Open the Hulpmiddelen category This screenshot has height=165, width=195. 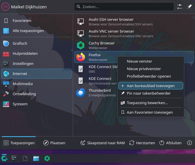tap(36, 54)
